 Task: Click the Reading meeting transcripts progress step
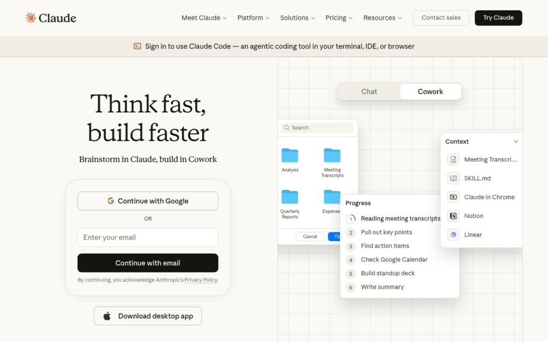coord(400,219)
